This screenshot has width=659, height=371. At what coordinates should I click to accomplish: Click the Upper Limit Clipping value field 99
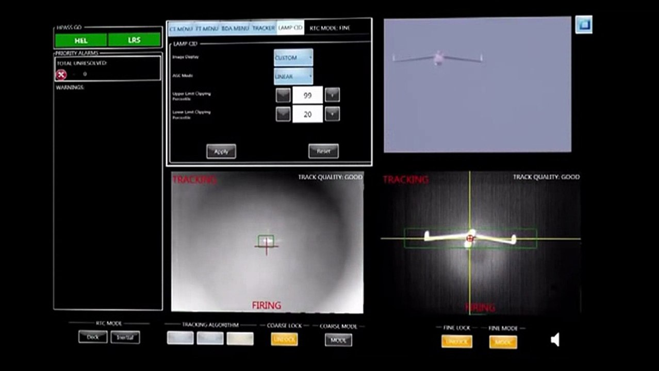click(x=307, y=95)
